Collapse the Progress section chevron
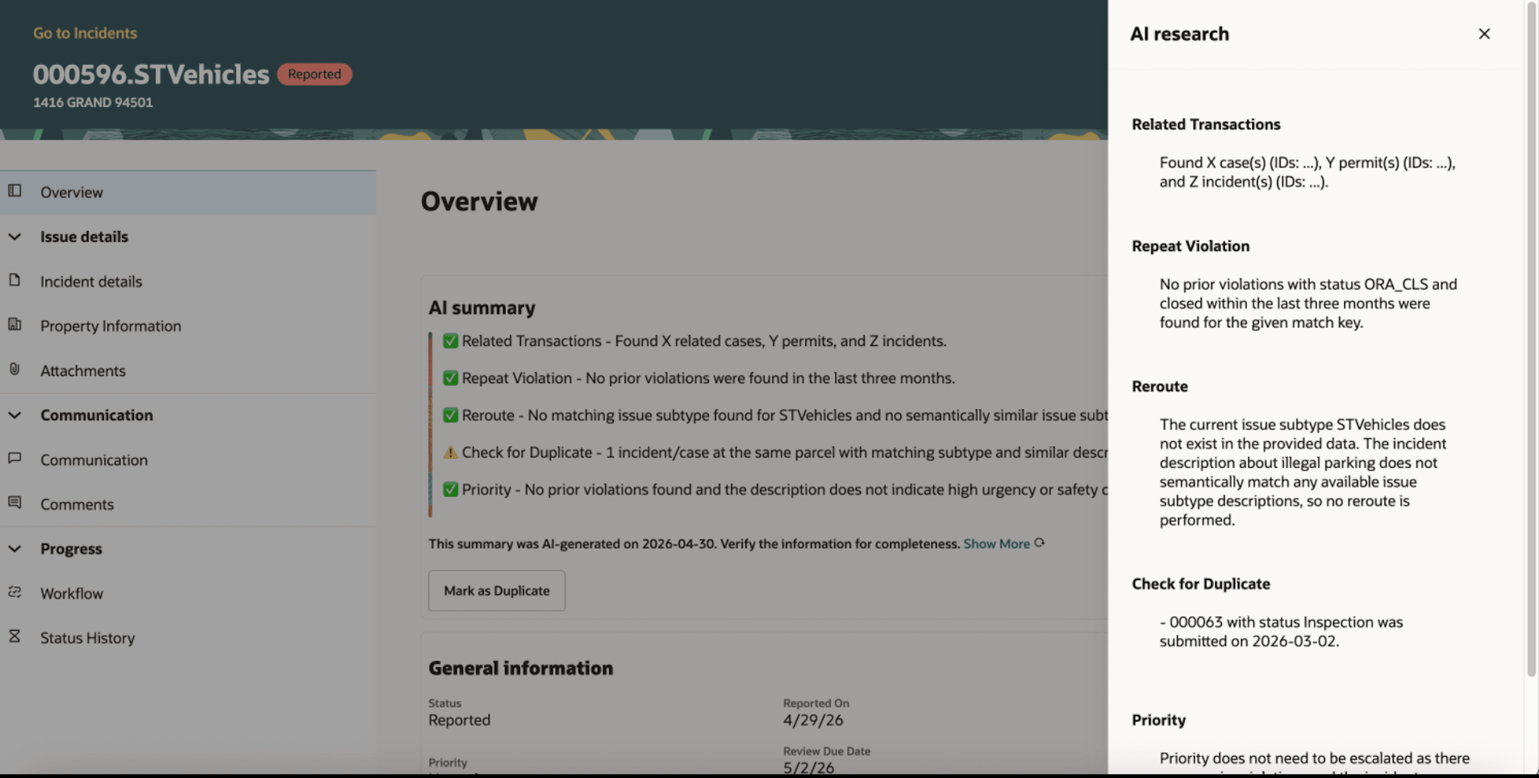This screenshot has height=778, width=1539. tap(15, 549)
